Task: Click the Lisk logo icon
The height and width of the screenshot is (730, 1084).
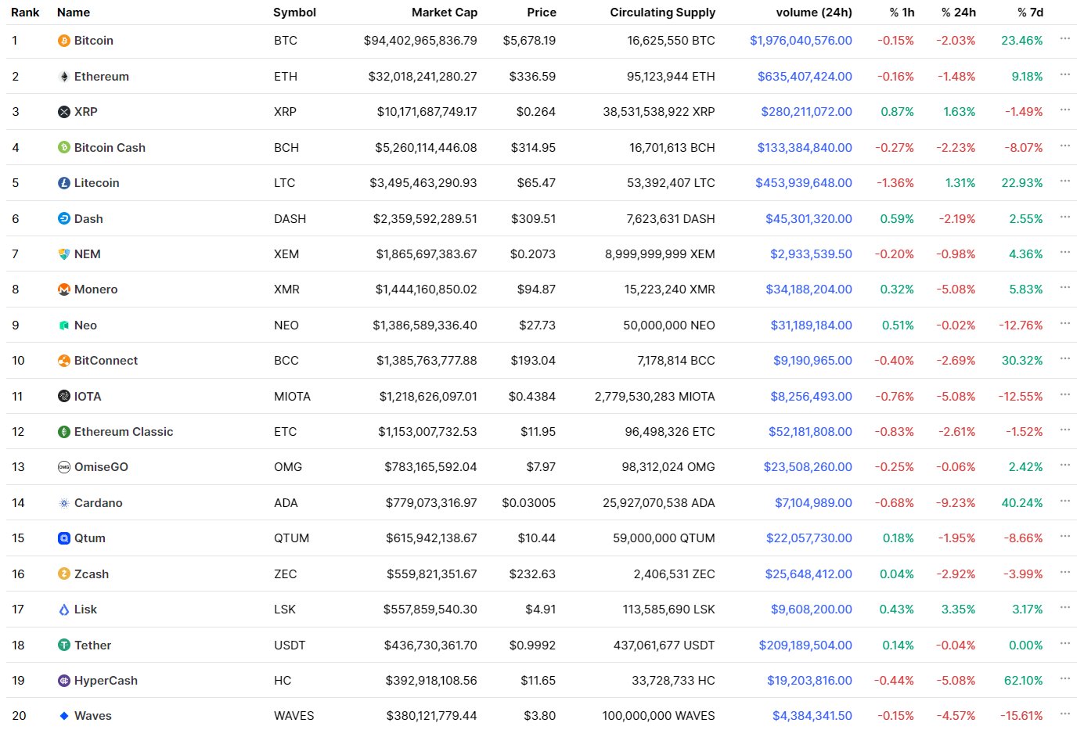Action: (x=64, y=610)
